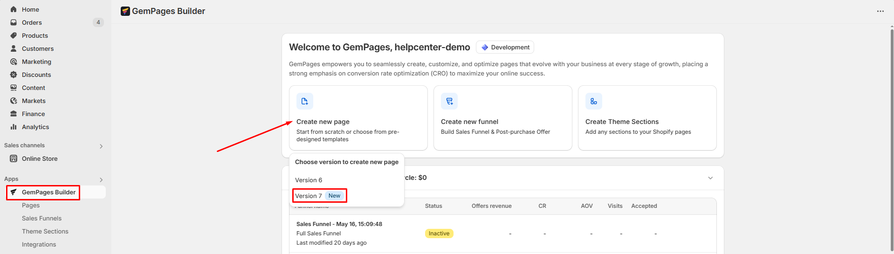The width and height of the screenshot is (894, 254).
Task: Click Markets label in the sidebar
Action: point(34,101)
